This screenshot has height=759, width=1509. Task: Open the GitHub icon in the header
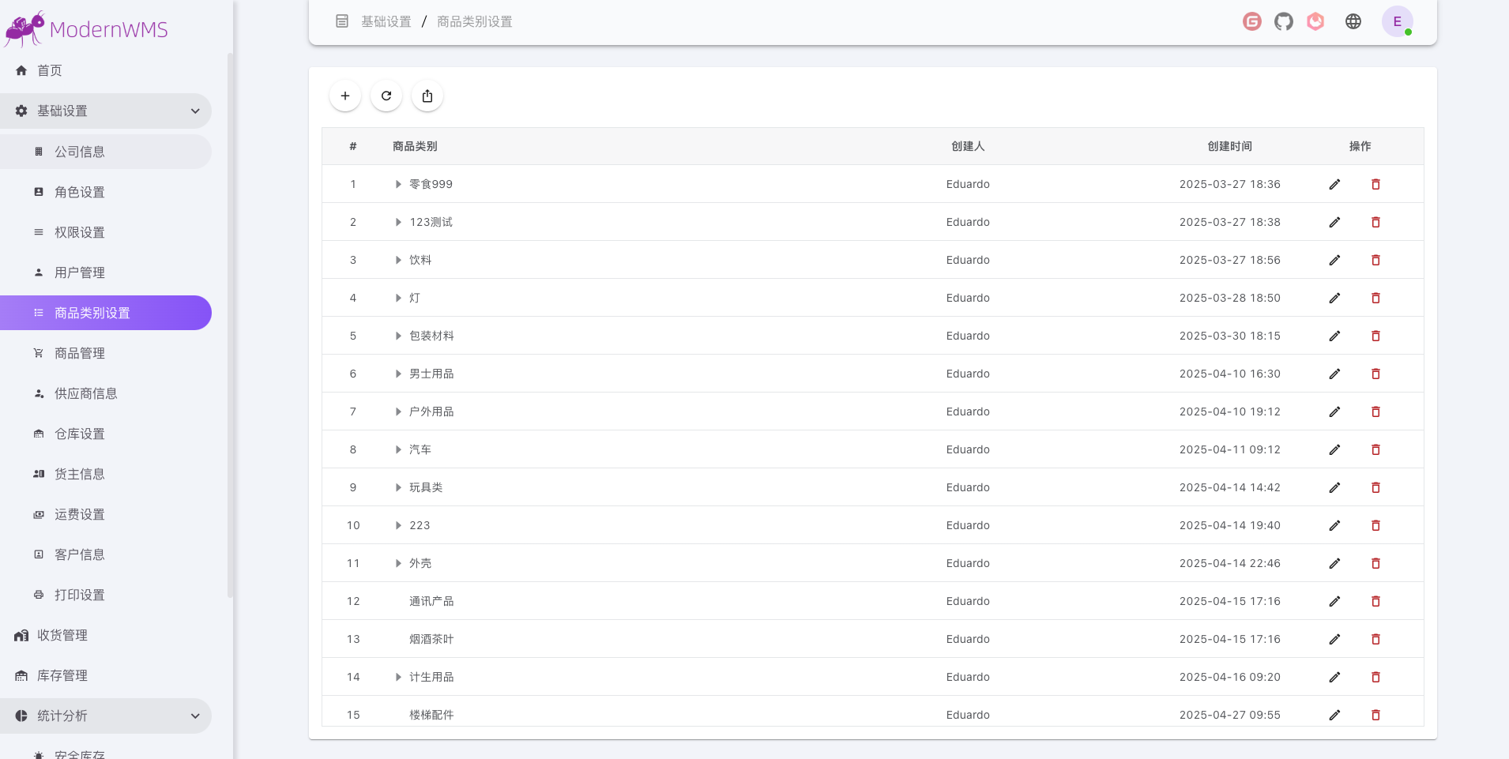[x=1282, y=21]
